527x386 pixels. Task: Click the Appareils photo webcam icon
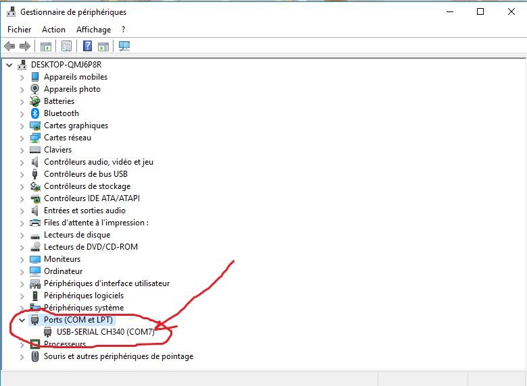35,89
